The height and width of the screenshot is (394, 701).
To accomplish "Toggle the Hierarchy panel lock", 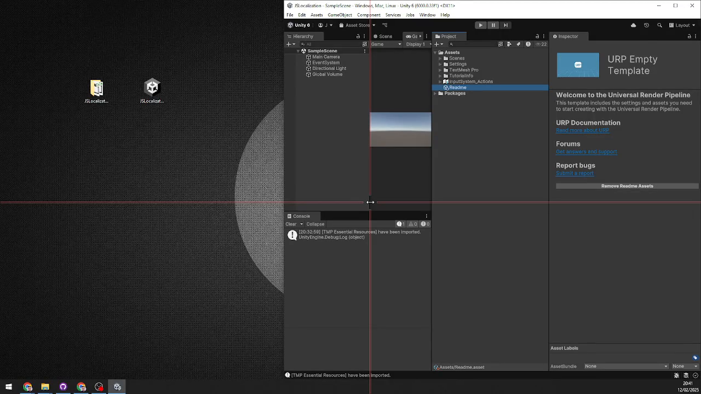I will (x=358, y=37).
